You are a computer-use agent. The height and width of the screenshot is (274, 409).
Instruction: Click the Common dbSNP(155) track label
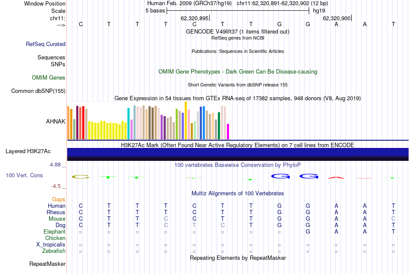coord(38,91)
